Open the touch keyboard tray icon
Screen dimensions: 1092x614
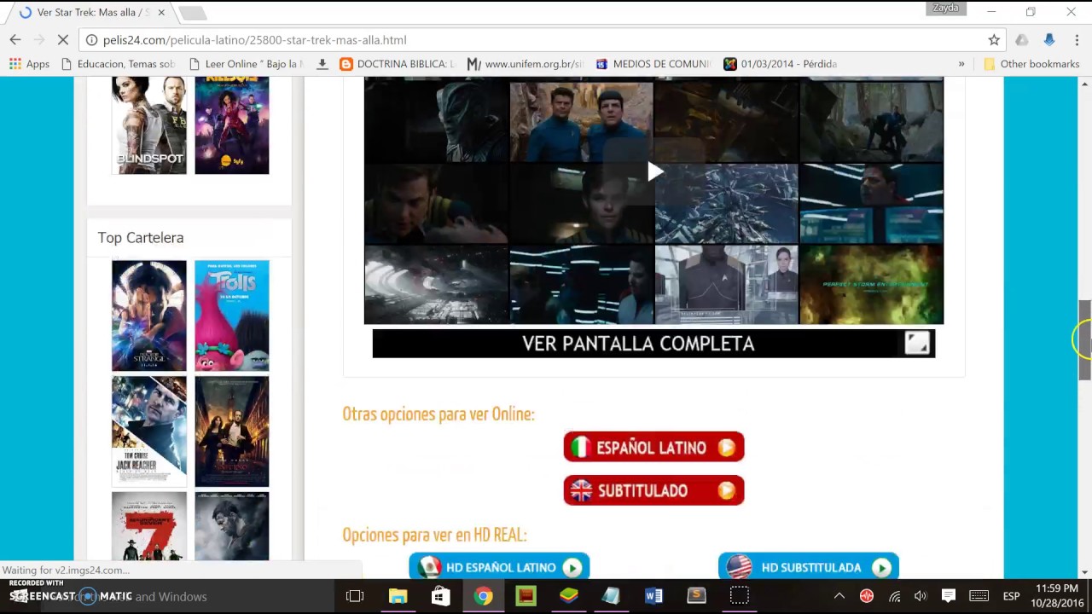[x=979, y=596]
